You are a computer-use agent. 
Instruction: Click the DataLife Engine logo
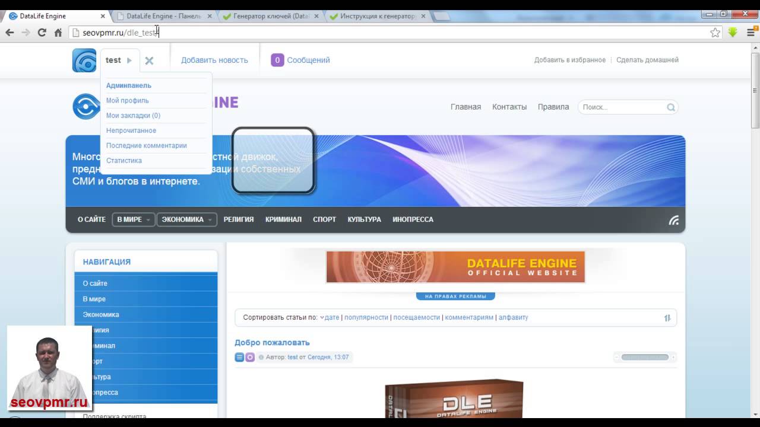[86, 107]
